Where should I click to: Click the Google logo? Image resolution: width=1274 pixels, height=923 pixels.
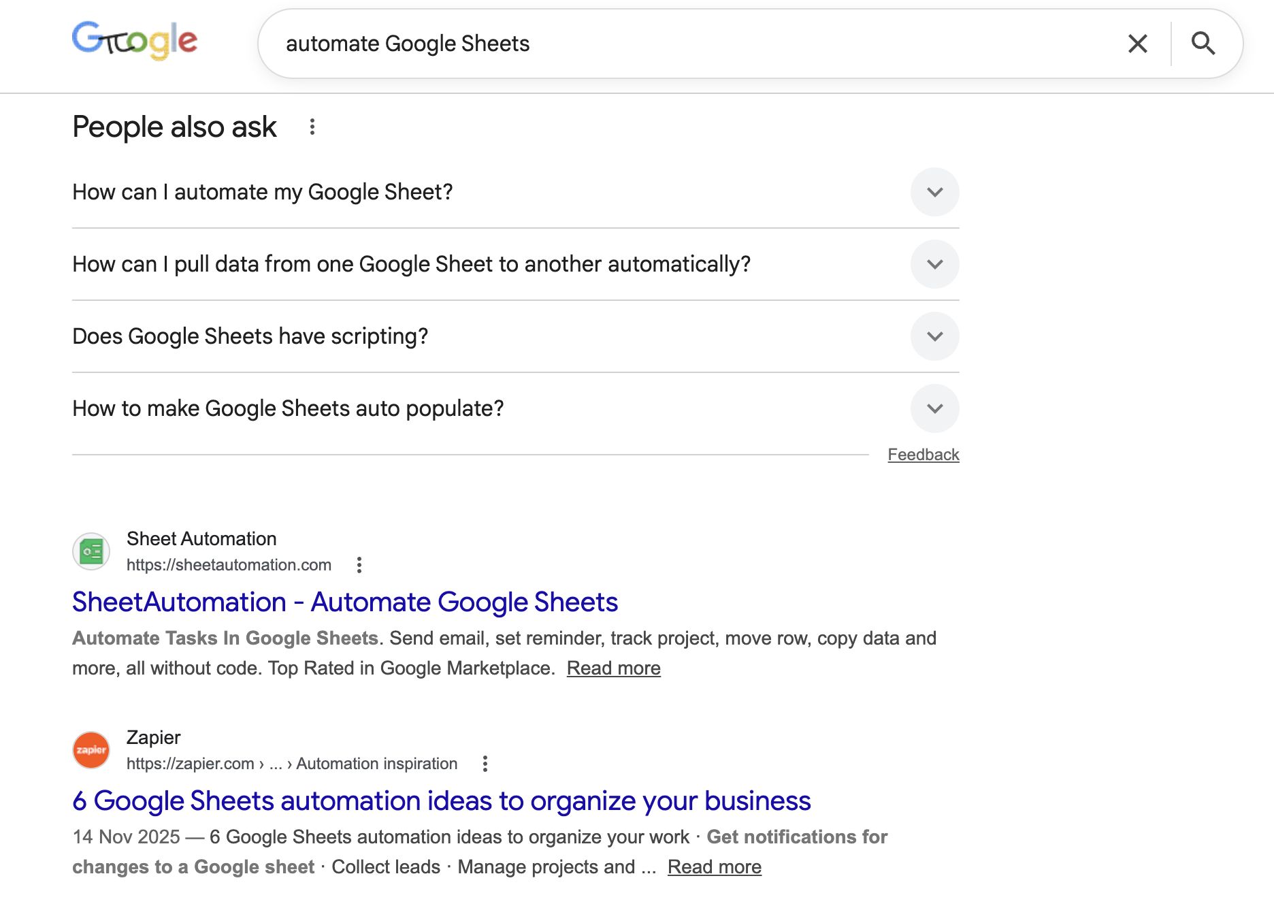135,41
